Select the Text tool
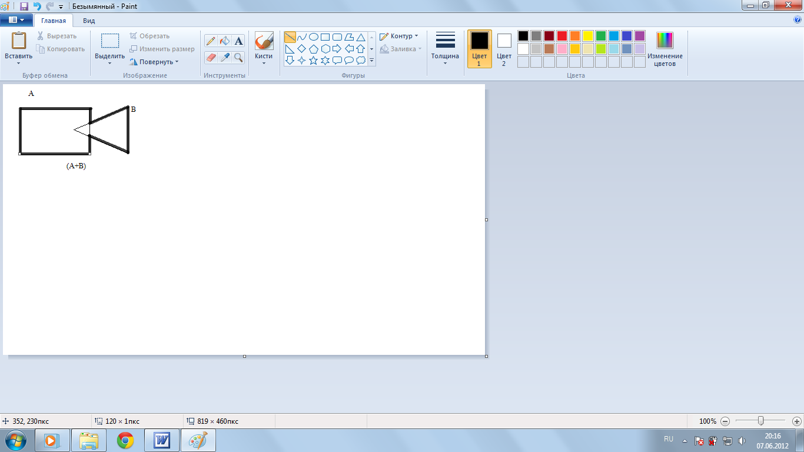The width and height of the screenshot is (804, 452). click(x=238, y=41)
